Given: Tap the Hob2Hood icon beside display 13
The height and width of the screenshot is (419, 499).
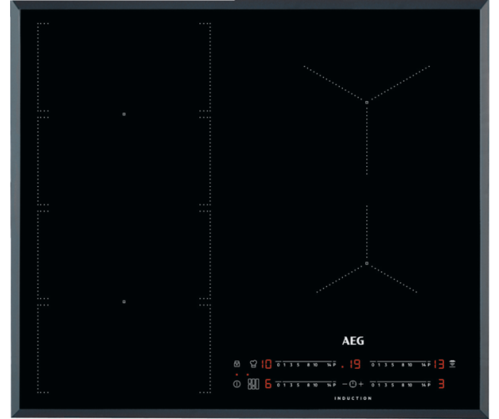Looking at the screenshot, I should pyautogui.click(x=452, y=364).
